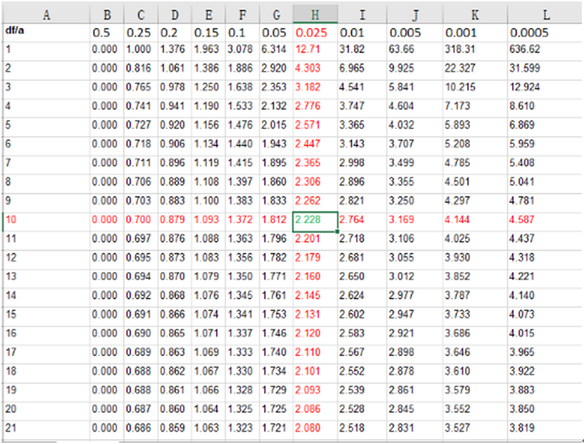Select the 0.0005 alpha cell
This screenshot has width=584, height=444.
pos(545,33)
